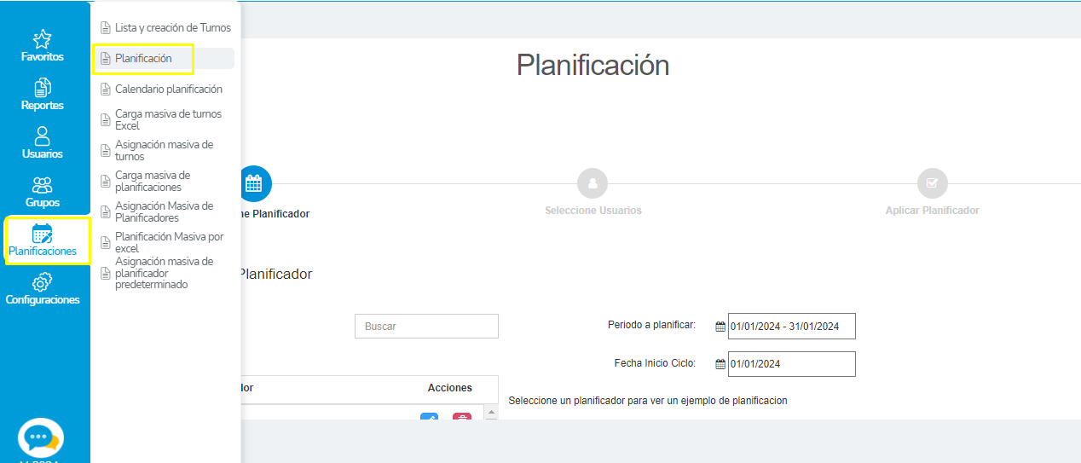Image resolution: width=1081 pixels, height=463 pixels.
Task: Open the Fecha Inicio Ciclo calendar icon
Action: [x=720, y=364]
